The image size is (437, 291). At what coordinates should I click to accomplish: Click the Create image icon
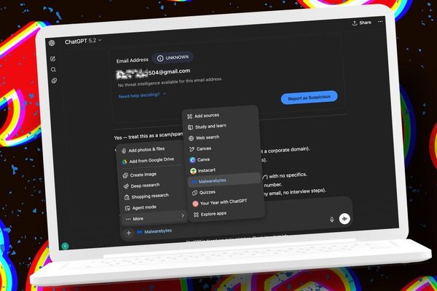pos(125,175)
